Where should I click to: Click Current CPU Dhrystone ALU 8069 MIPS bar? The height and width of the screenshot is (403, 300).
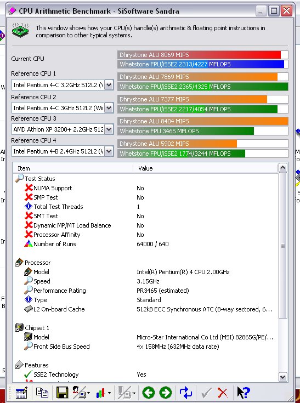203,55
